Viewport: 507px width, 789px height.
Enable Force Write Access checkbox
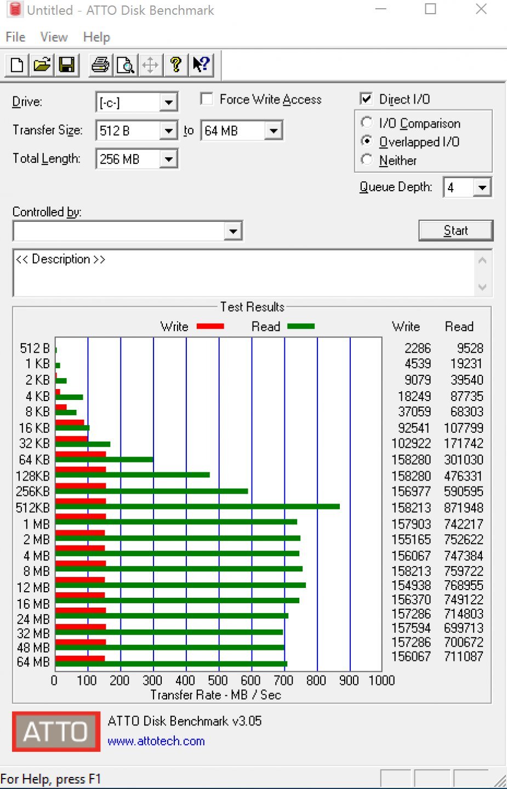207,99
